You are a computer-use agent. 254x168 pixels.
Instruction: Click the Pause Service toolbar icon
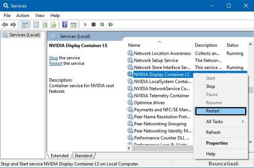pyautogui.click(x=102, y=25)
